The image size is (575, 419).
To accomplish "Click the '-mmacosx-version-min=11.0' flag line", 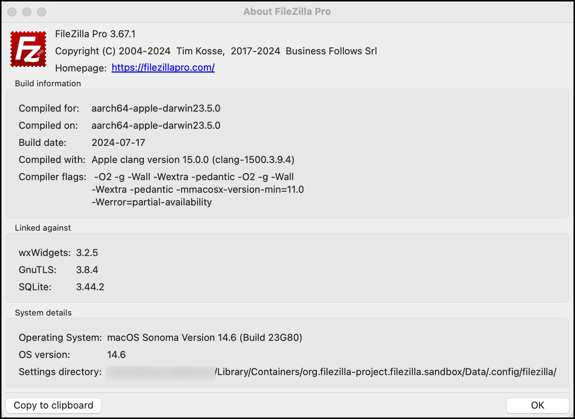I will 240,189.
